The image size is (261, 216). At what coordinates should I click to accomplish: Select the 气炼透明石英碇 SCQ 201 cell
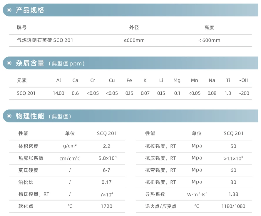[45, 40]
